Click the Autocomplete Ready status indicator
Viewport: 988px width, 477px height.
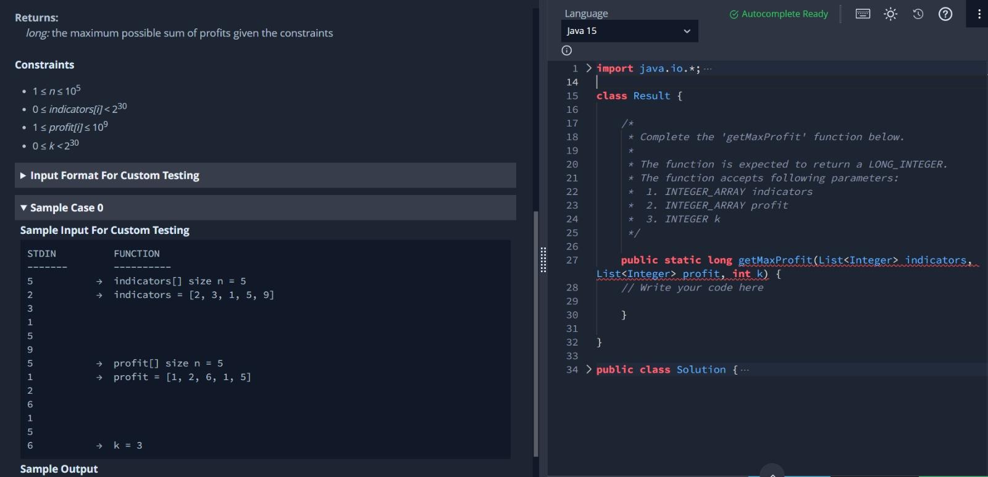tap(779, 14)
